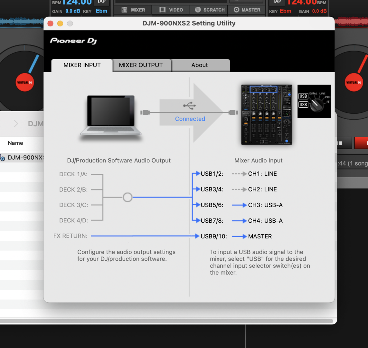Click the CH2: LINE channel text
This screenshot has height=348, width=368.
(x=262, y=189)
